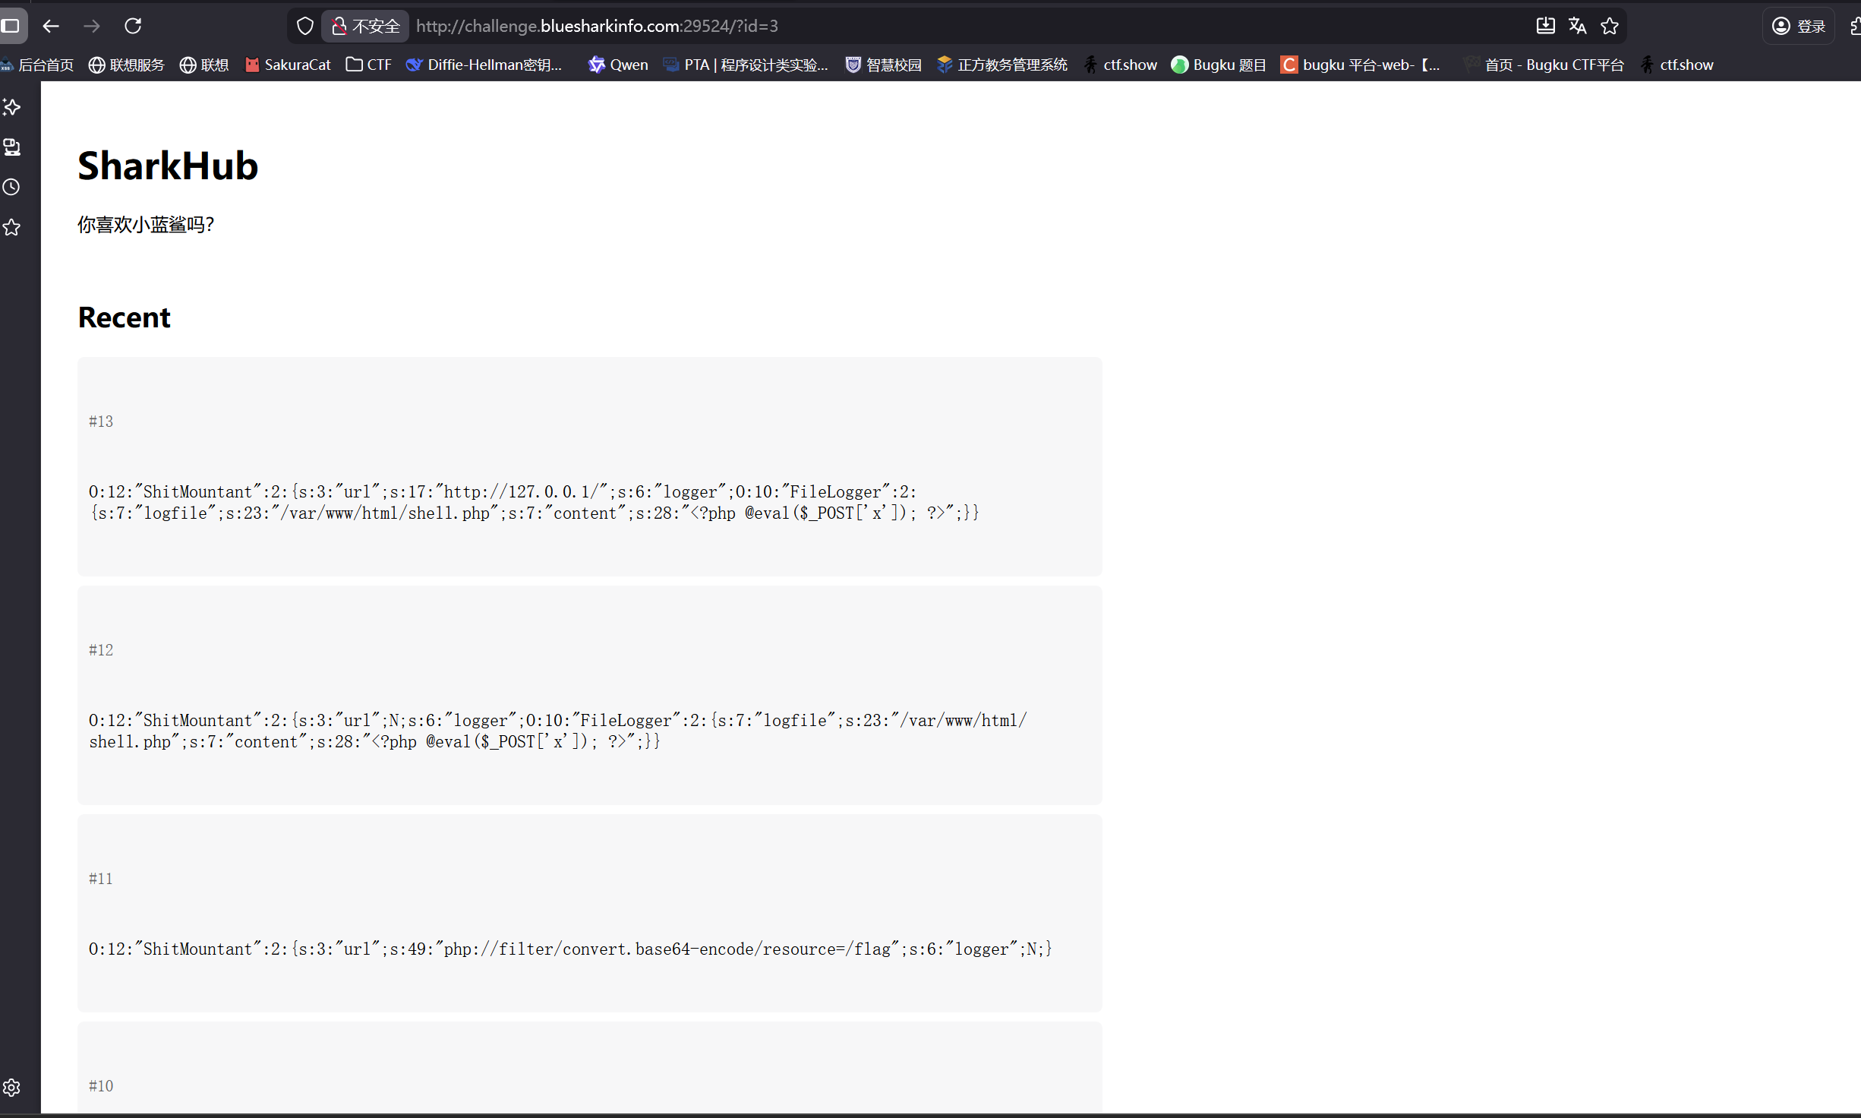This screenshot has height=1118, width=1861.
Task: Click the AI sparkle icon in the sidebar
Action: coord(11,107)
